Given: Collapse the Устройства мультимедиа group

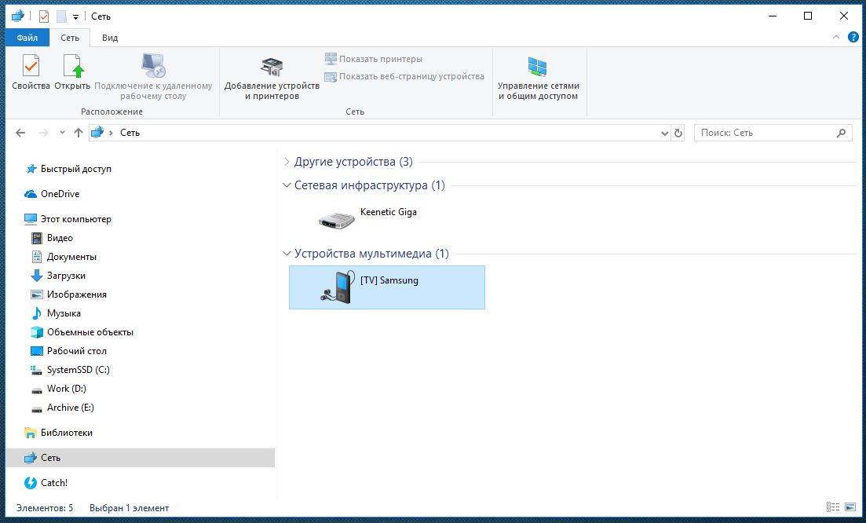Looking at the screenshot, I should point(287,254).
